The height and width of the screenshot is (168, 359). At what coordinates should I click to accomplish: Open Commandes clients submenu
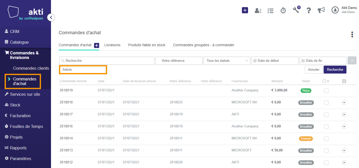pyautogui.click(x=31, y=68)
